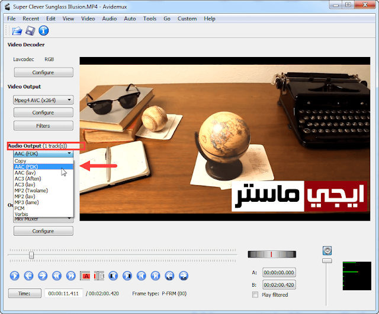Viewport: 379px width, 314px height.
Task: Choose MP2 (Twolame) audio encoder
Action: coord(43,191)
